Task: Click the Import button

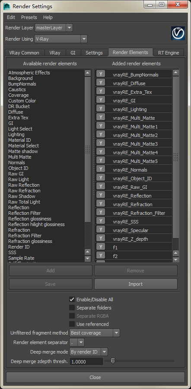Action: coord(136,284)
